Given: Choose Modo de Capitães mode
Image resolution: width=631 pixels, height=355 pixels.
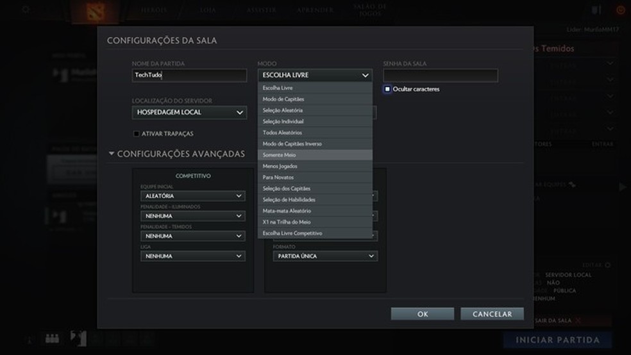Looking at the screenshot, I should click(315, 99).
